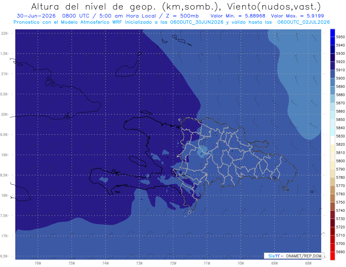Click the '0.5N' latitude axis label
This screenshot has width=346, height=267.
(4, 94)
